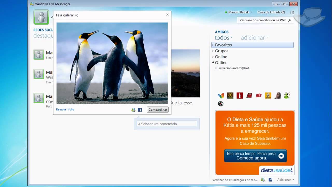The height and width of the screenshot is (187, 332).
Task: Click the Adicionar um comentário field
Action: pyautogui.click(x=167, y=124)
